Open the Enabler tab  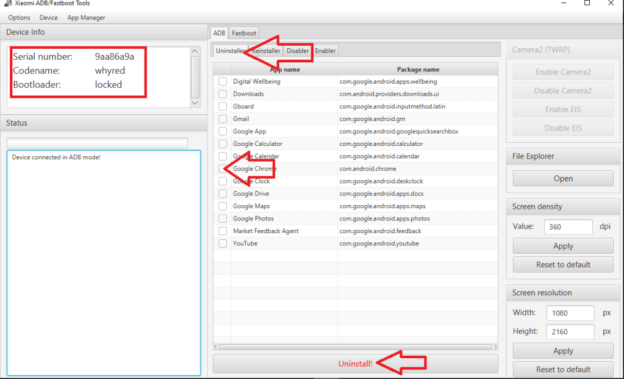(x=325, y=51)
